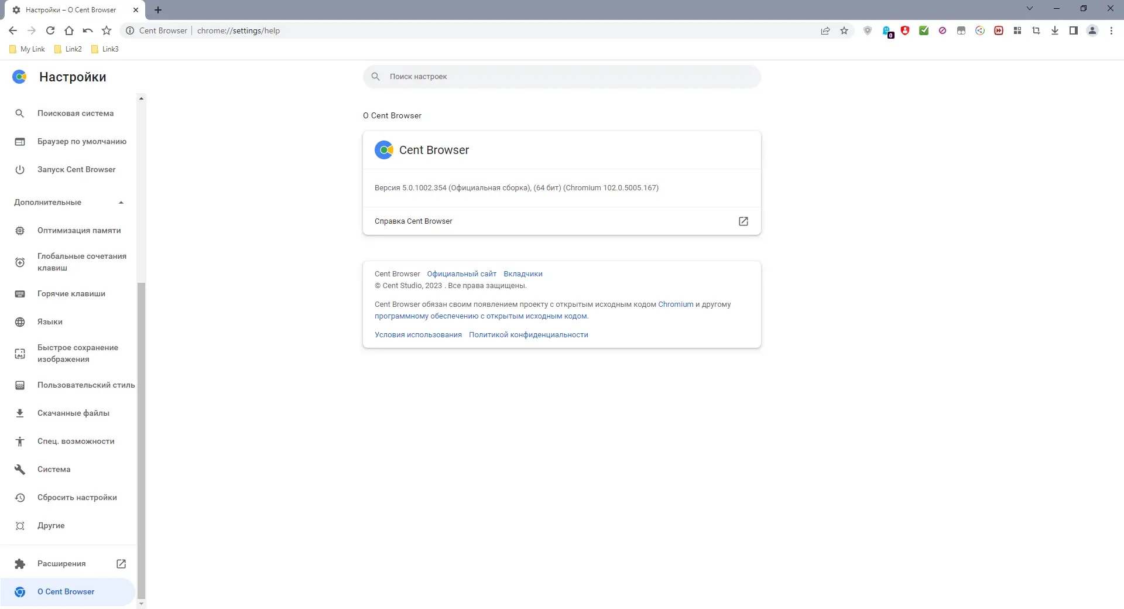
Task: Click the sidebar scrollbar down arrow
Action: click(141, 604)
